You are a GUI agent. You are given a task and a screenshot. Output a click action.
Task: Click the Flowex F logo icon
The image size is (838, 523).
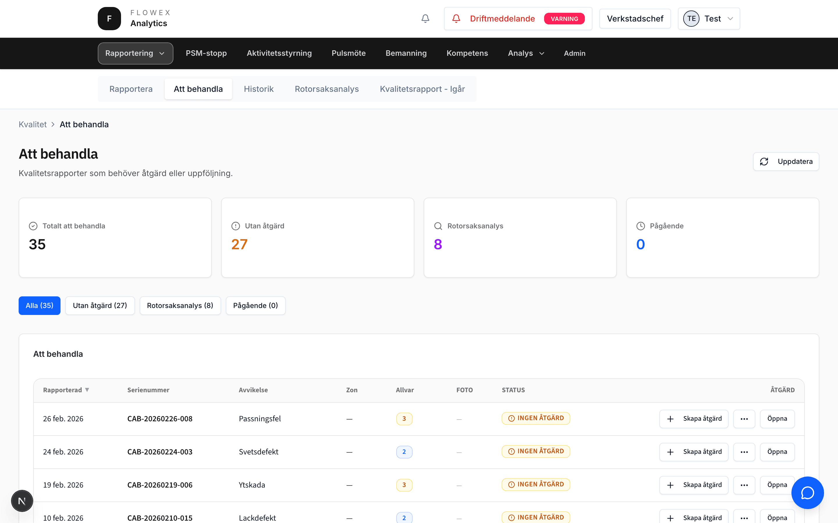pos(109,19)
